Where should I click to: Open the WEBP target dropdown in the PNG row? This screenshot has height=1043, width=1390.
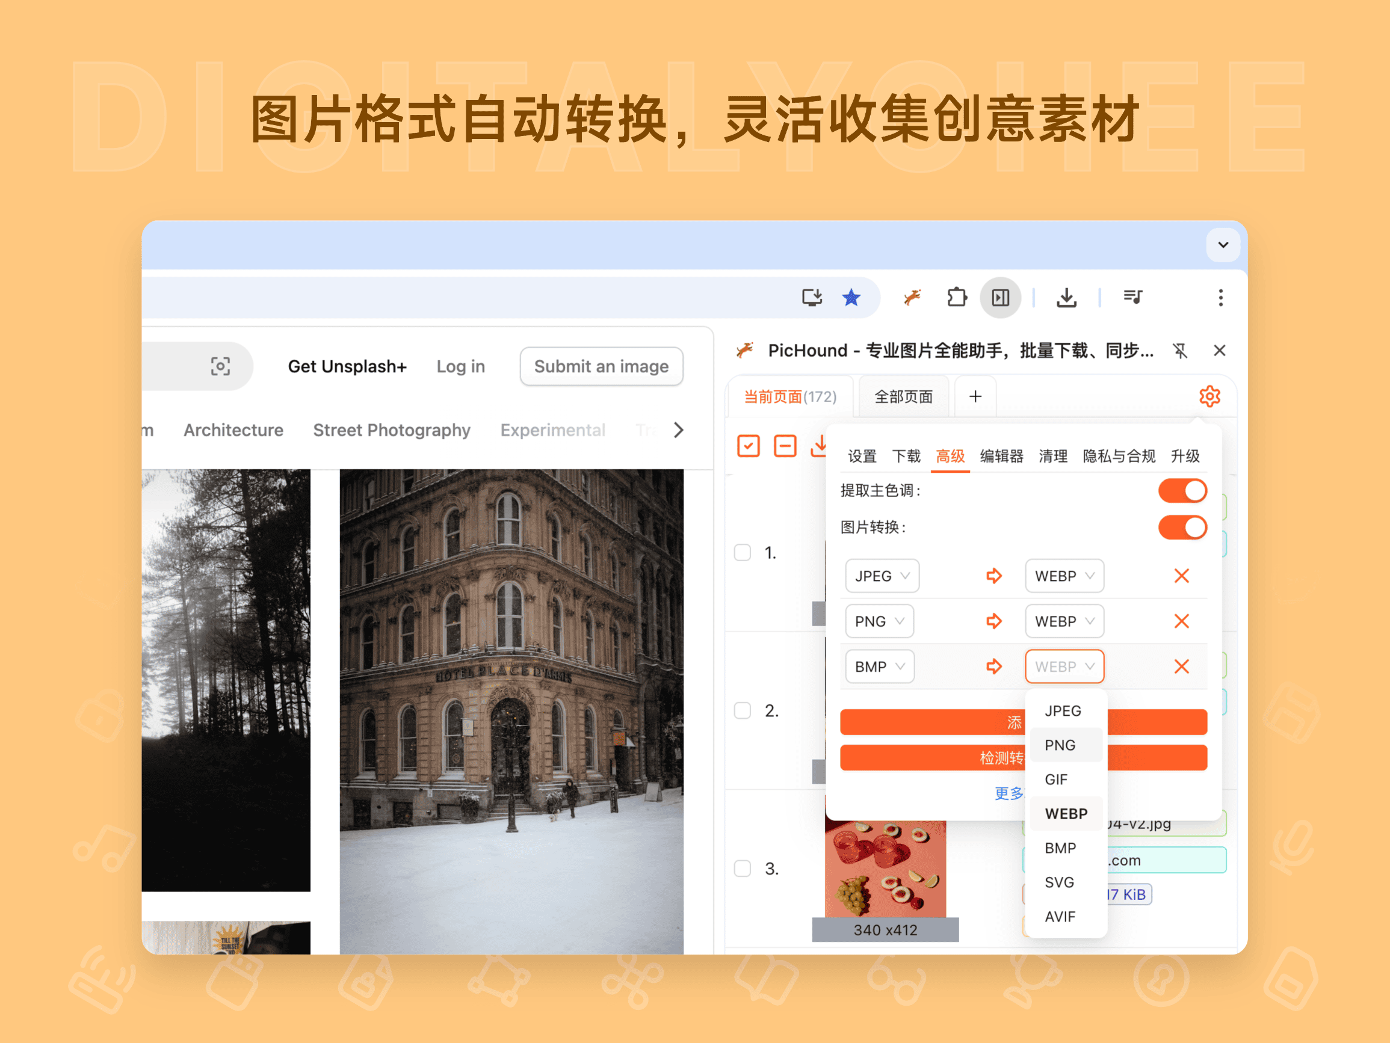1064,621
